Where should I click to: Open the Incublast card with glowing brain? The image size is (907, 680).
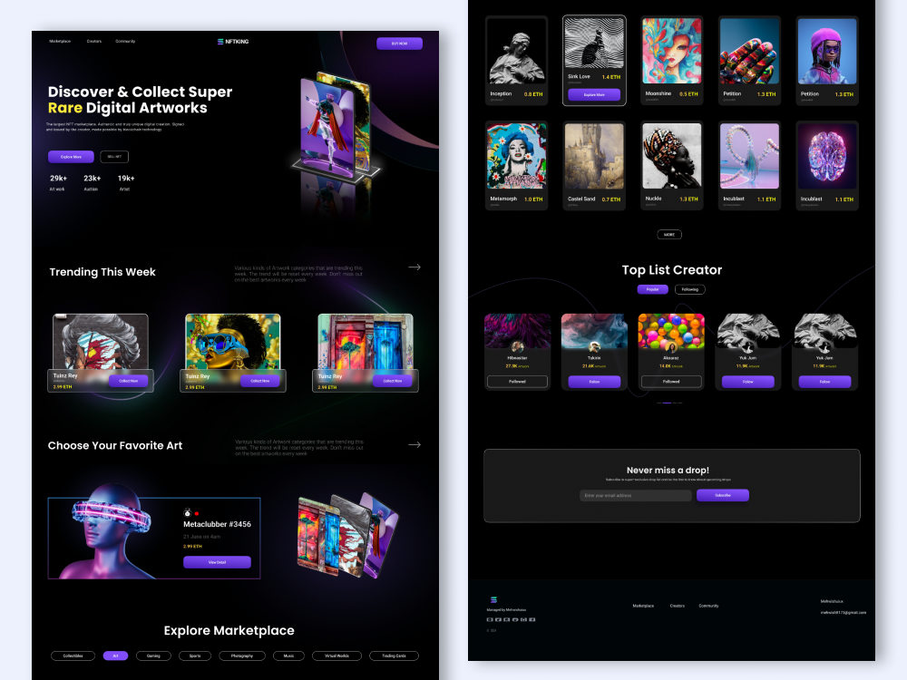tap(827, 165)
